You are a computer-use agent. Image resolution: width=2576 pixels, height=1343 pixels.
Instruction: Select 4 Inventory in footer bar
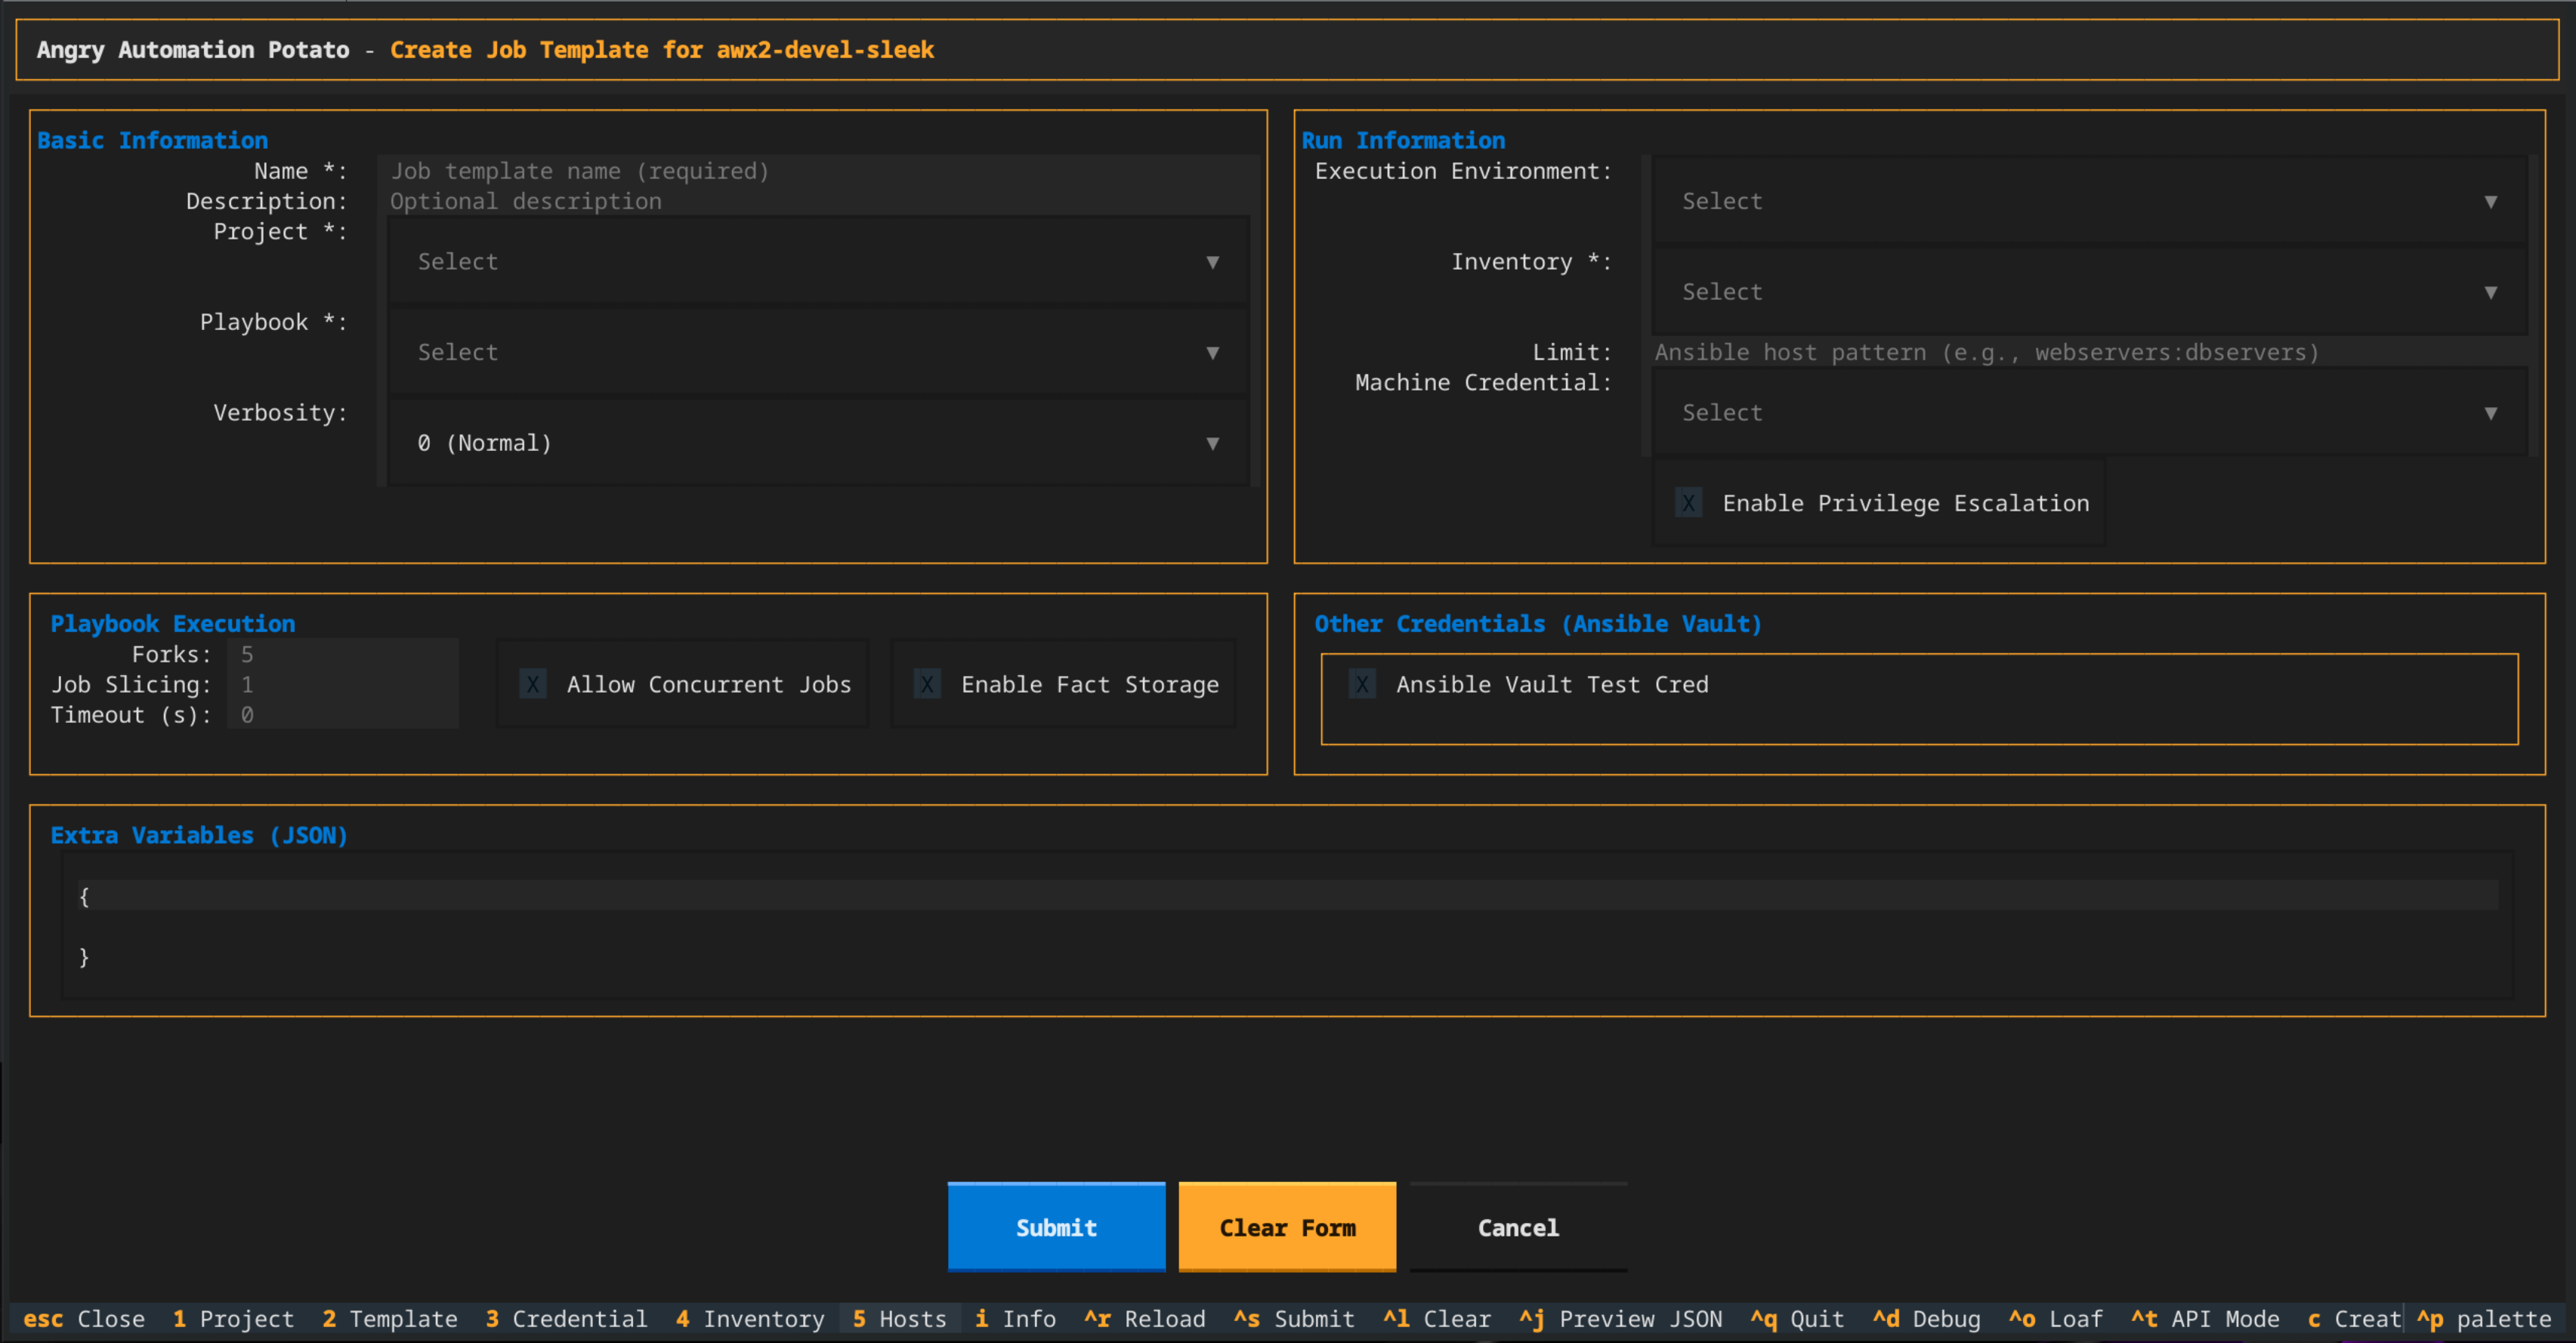pos(750,1319)
